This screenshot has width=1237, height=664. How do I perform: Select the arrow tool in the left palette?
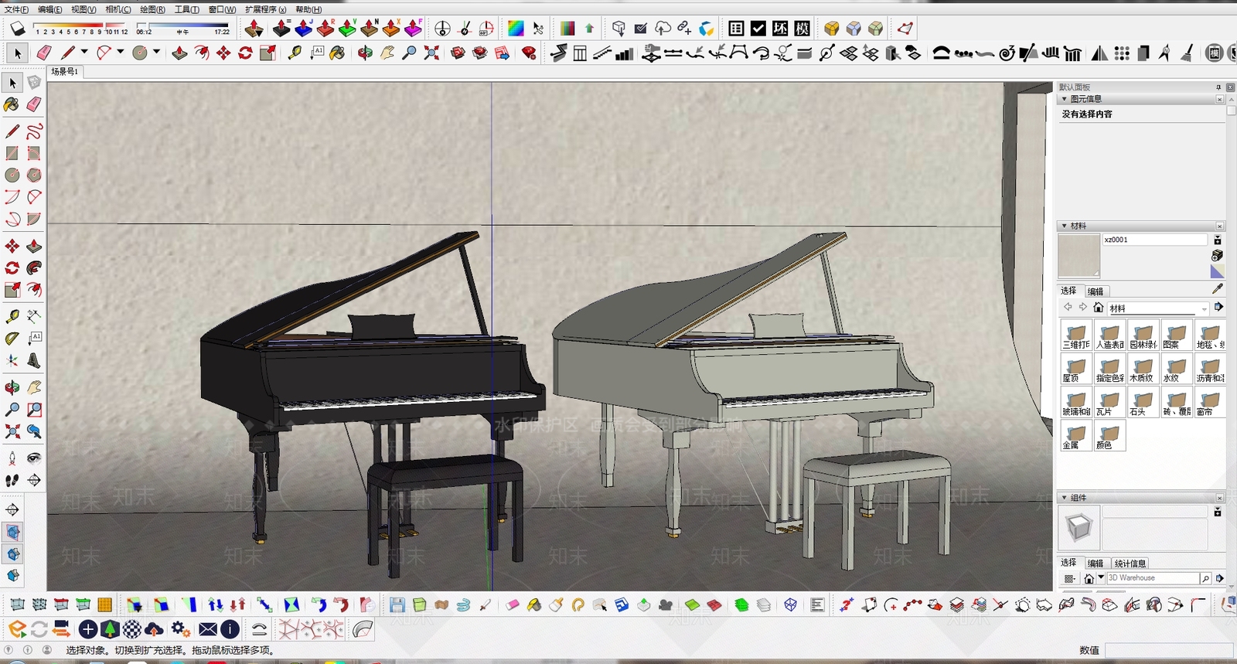pyautogui.click(x=12, y=83)
